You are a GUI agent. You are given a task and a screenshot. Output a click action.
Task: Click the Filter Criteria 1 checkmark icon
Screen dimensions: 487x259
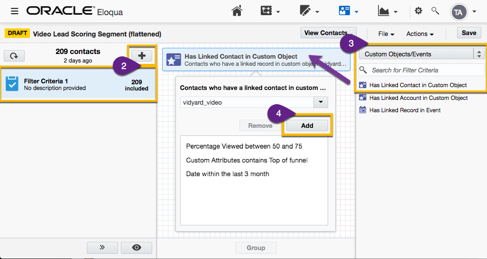(12, 84)
